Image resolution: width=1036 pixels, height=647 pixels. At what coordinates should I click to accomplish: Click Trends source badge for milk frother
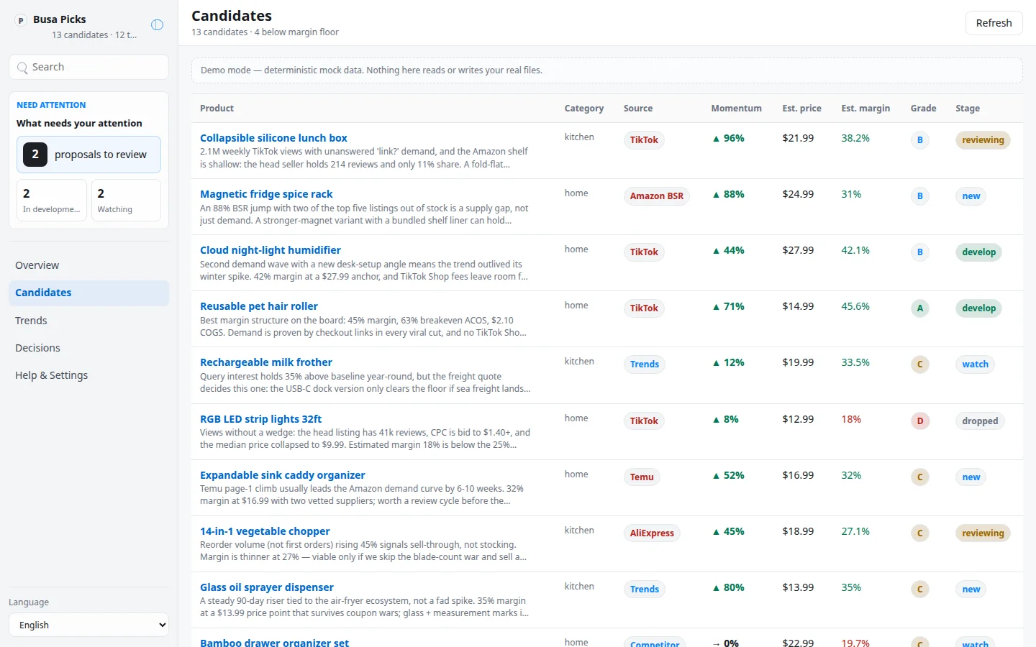[x=645, y=364]
